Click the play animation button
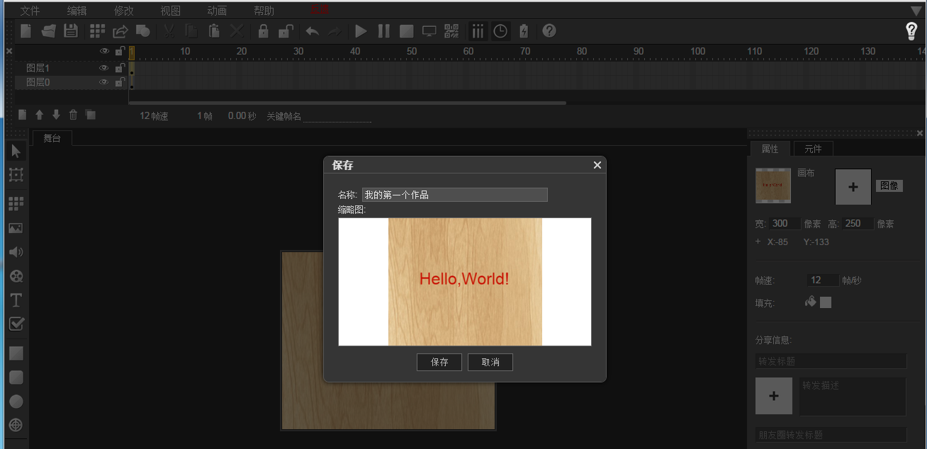The height and width of the screenshot is (449, 927). [361, 31]
